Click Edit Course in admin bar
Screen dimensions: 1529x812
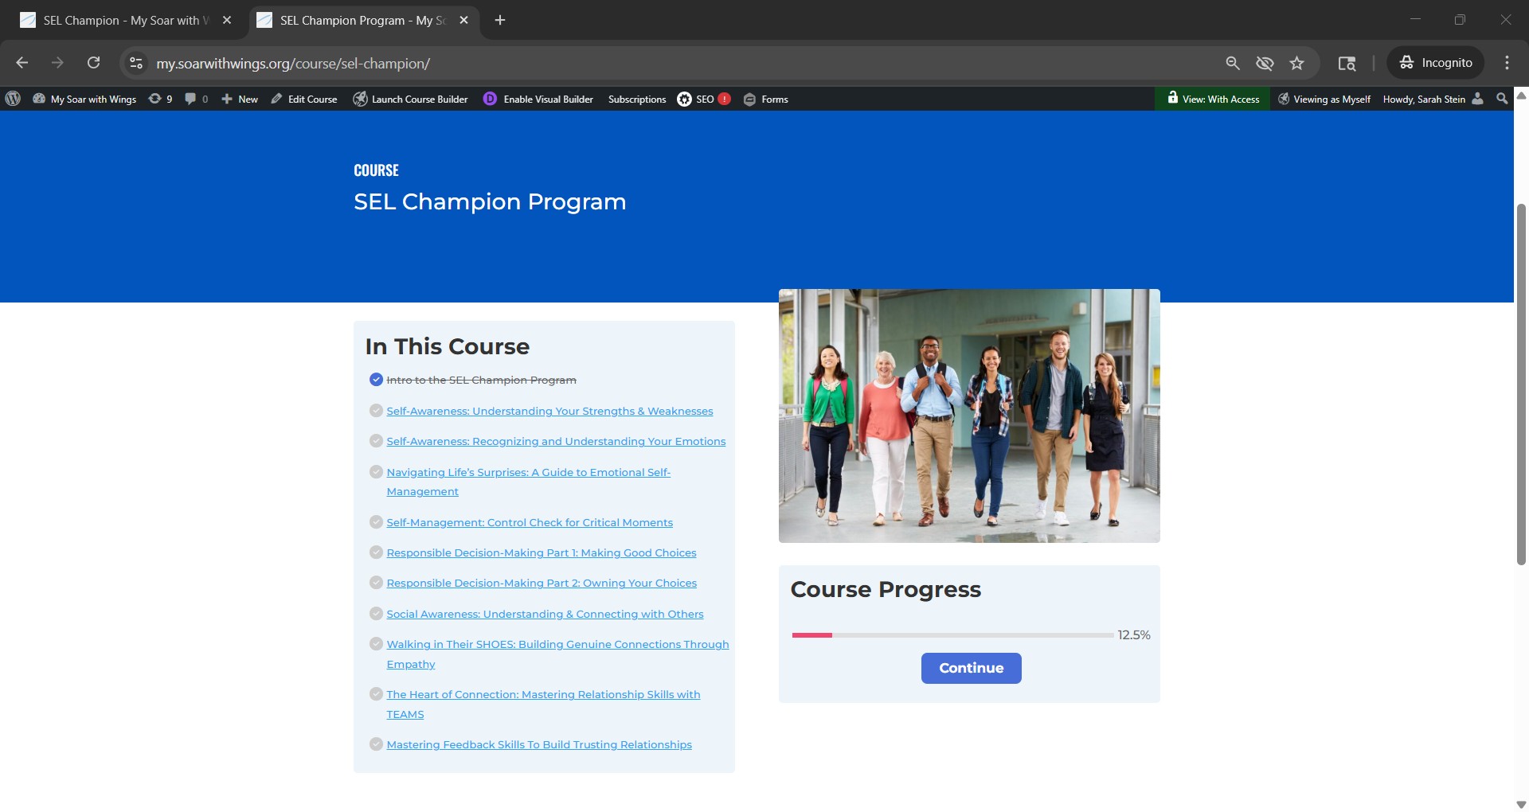[x=304, y=99]
